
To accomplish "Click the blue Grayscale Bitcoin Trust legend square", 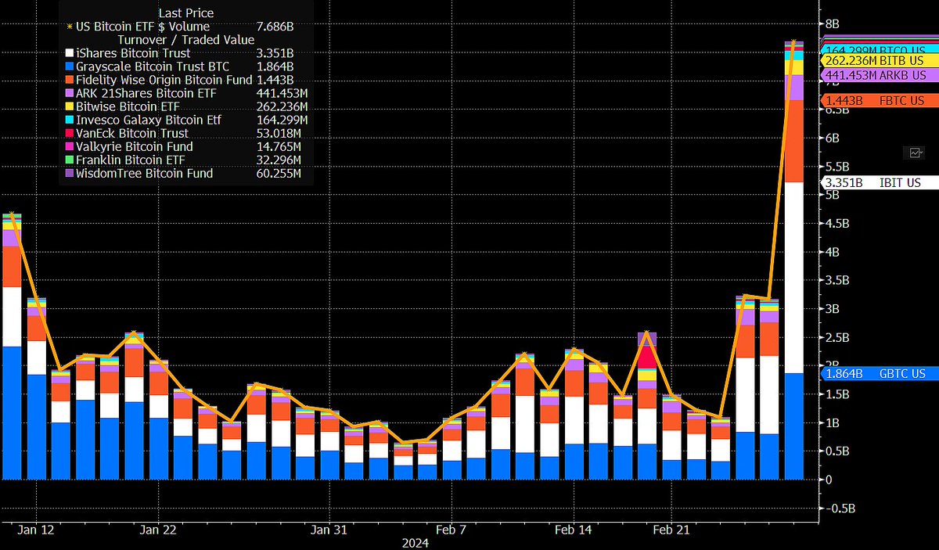I will click(69, 67).
